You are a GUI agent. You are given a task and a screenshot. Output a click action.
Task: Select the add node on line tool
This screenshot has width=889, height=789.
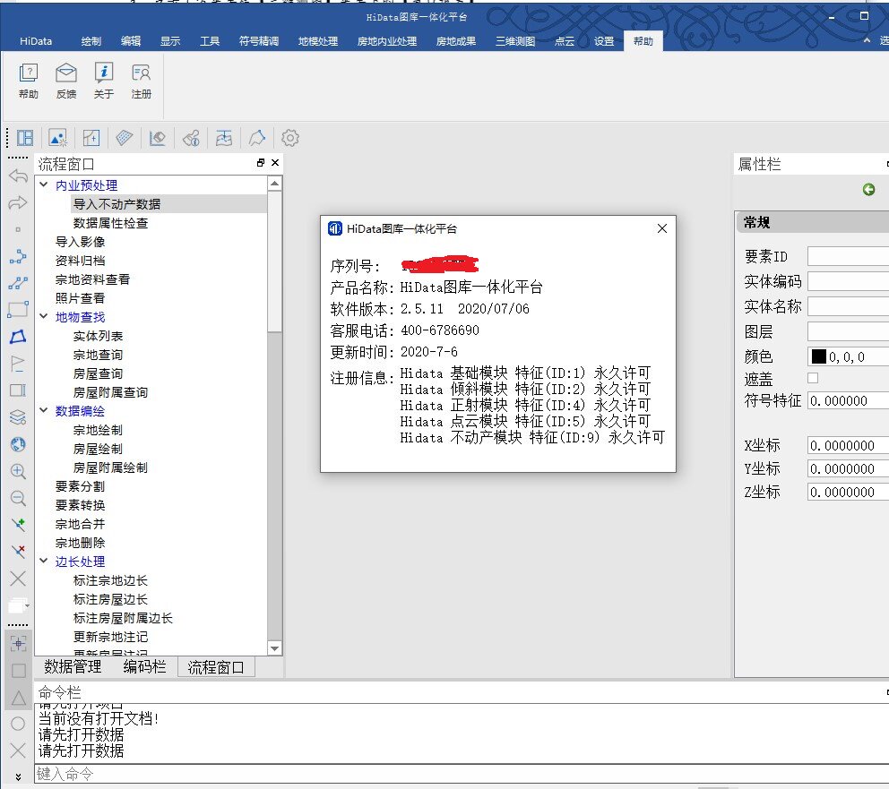tap(18, 525)
